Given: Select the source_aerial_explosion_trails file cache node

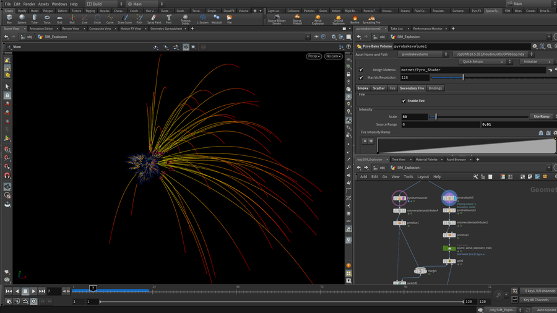Looking at the screenshot, I should 449,249.
